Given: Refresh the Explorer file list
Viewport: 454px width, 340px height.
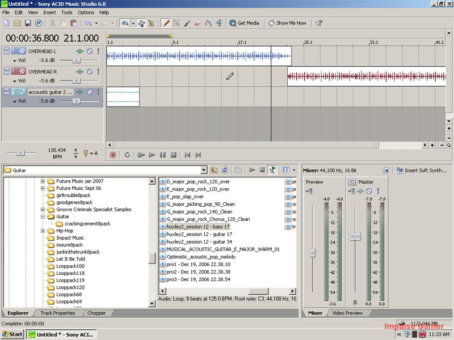Looking at the screenshot, I should (x=225, y=170).
